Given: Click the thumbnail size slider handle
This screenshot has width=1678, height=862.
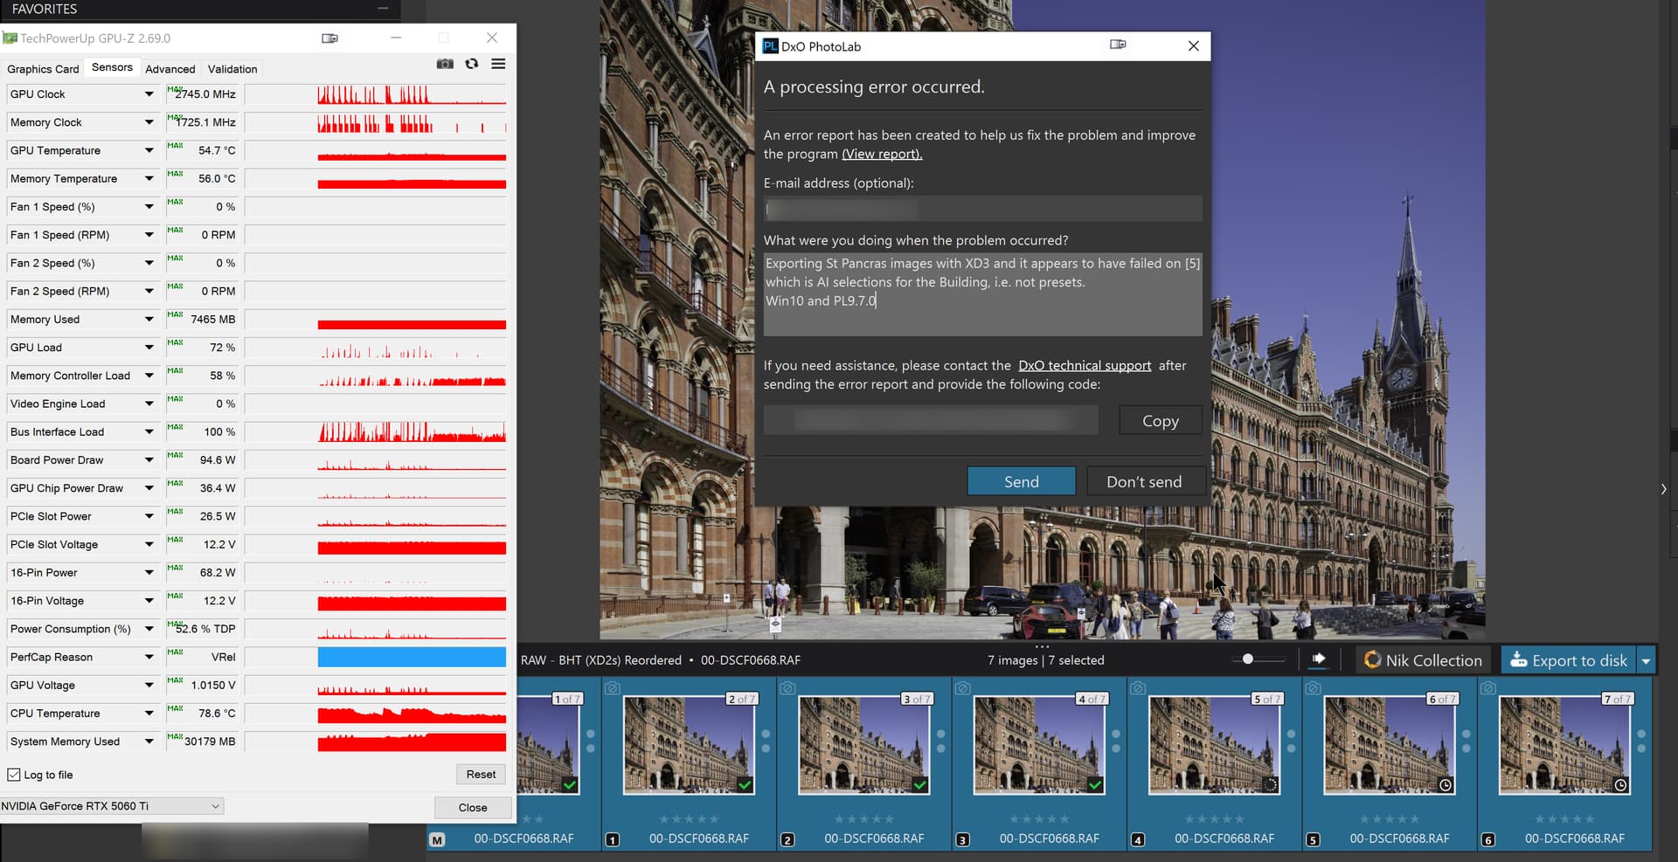Looking at the screenshot, I should coord(1248,659).
